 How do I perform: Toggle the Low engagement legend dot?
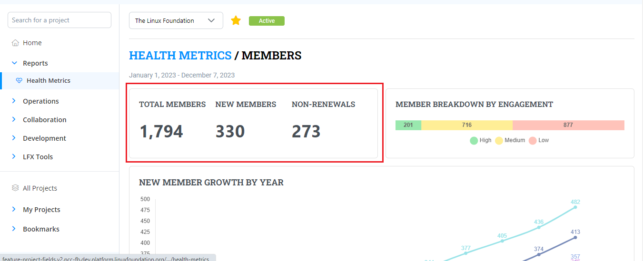pos(533,140)
